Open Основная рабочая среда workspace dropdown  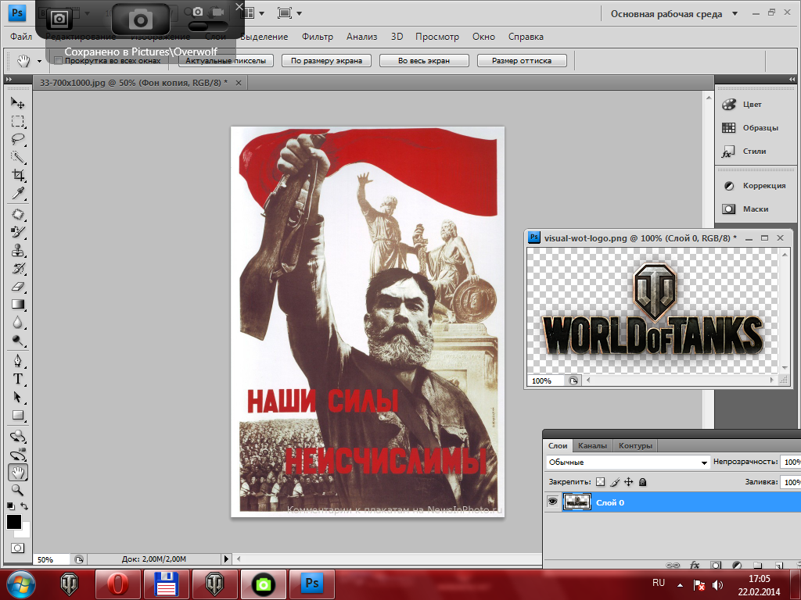(674, 14)
